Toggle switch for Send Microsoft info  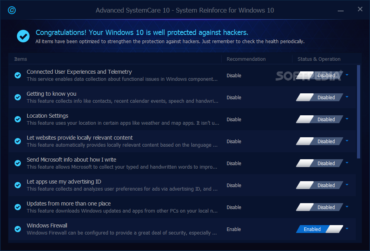coord(320,163)
